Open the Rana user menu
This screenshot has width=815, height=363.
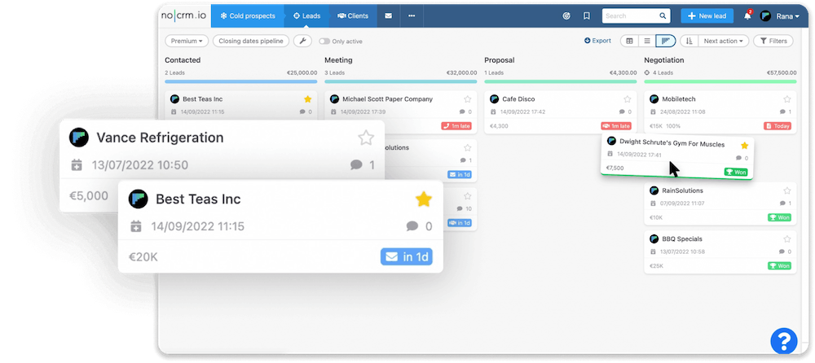coord(779,15)
